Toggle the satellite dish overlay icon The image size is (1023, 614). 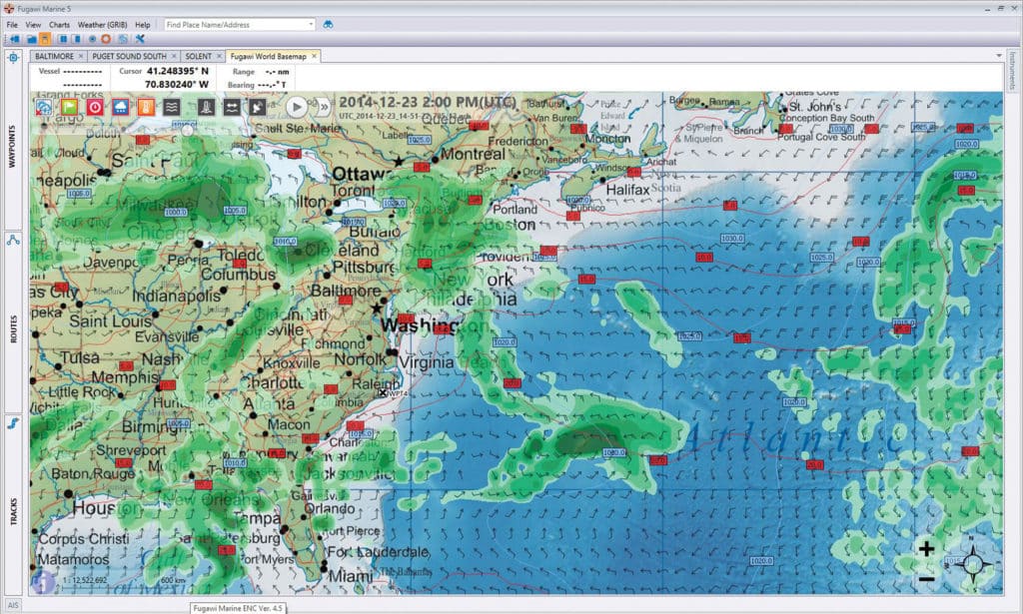point(257,106)
